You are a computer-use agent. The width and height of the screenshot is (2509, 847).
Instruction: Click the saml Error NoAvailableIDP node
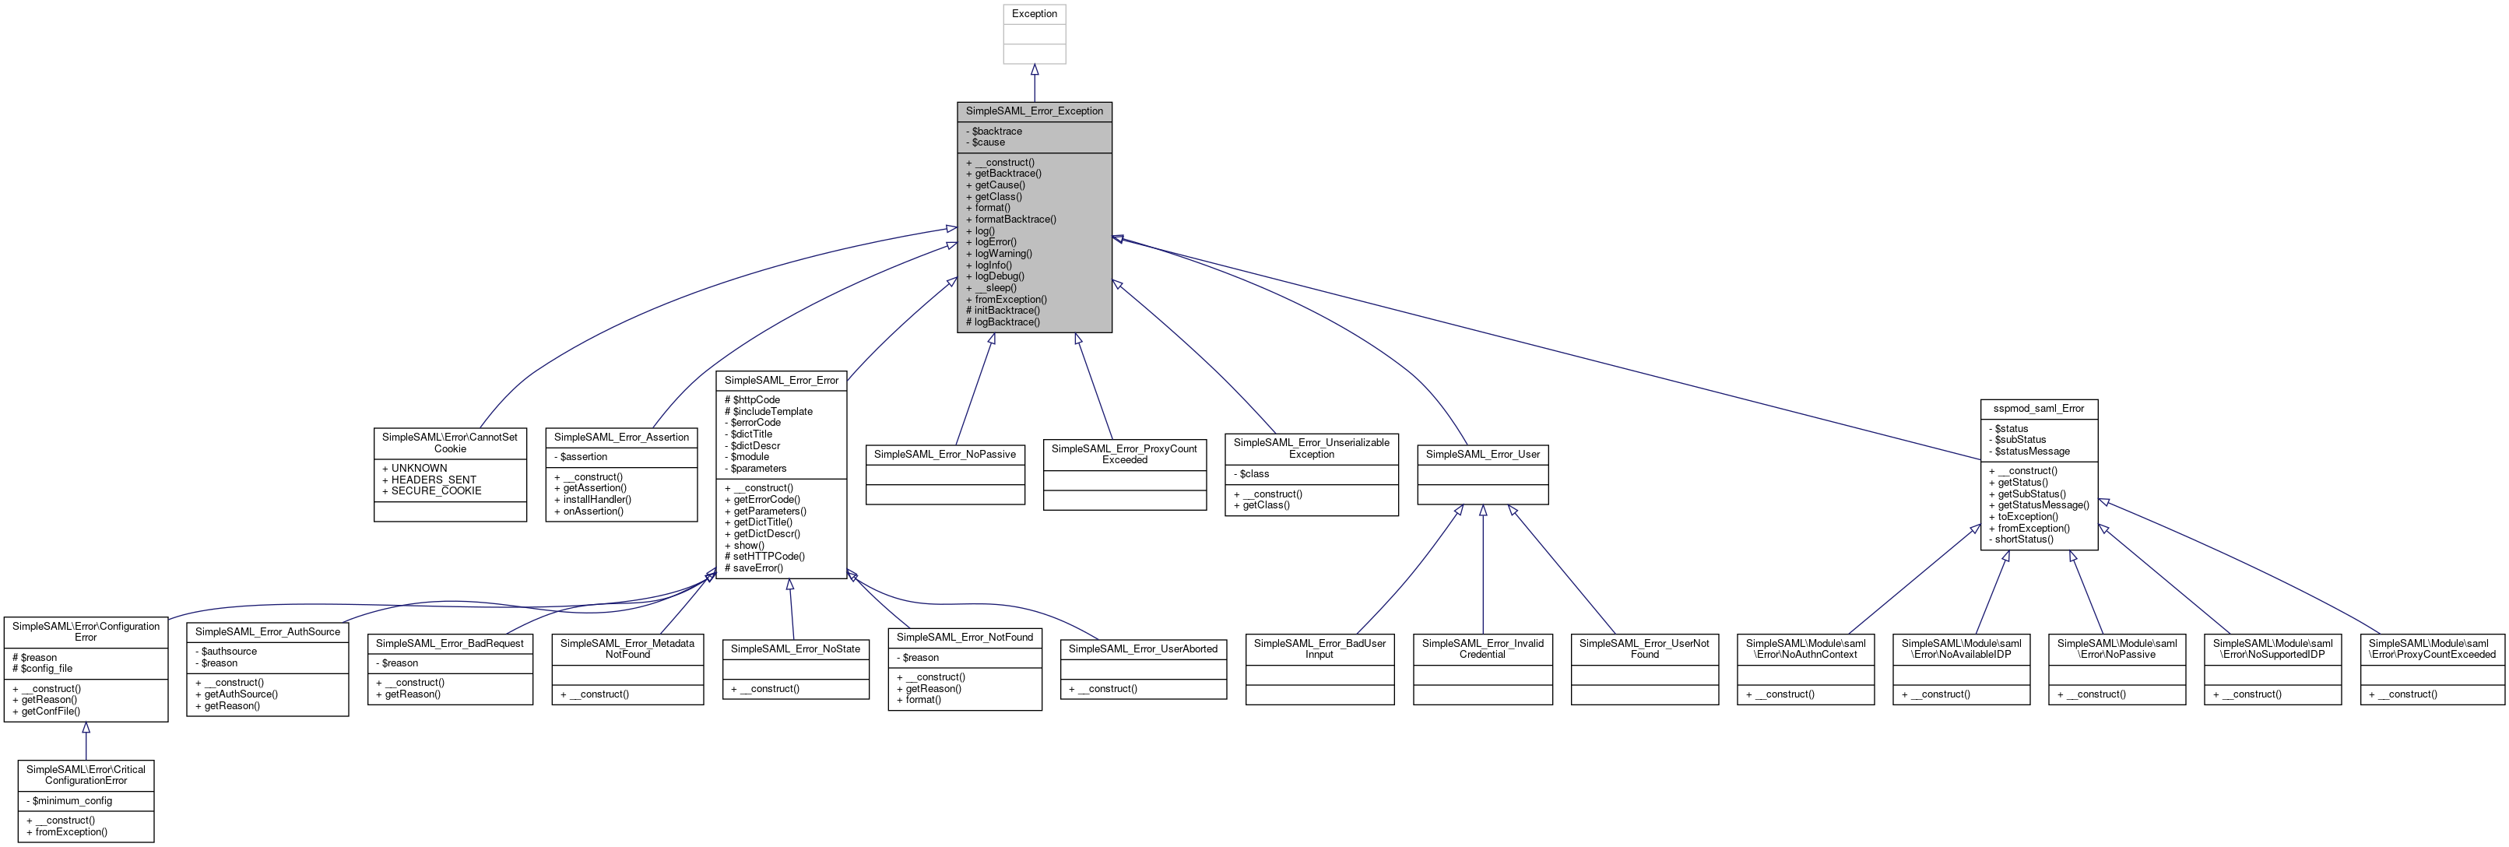pyautogui.click(x=1962, y=670)
